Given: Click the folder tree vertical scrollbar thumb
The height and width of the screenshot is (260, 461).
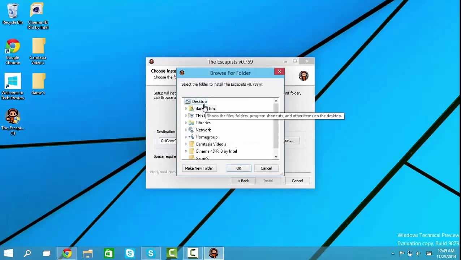Looking at the screenshot, I should click(x=276, y=126).
